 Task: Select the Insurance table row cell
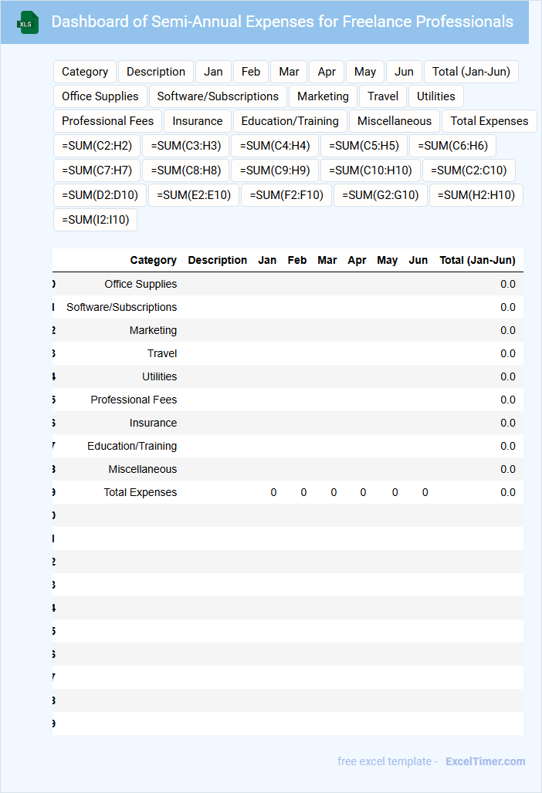pos(153,423)
